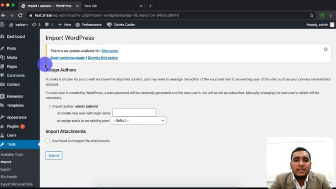Click the Templates folder icon
The image size is (336, 189).
click(x=2, y=106)
